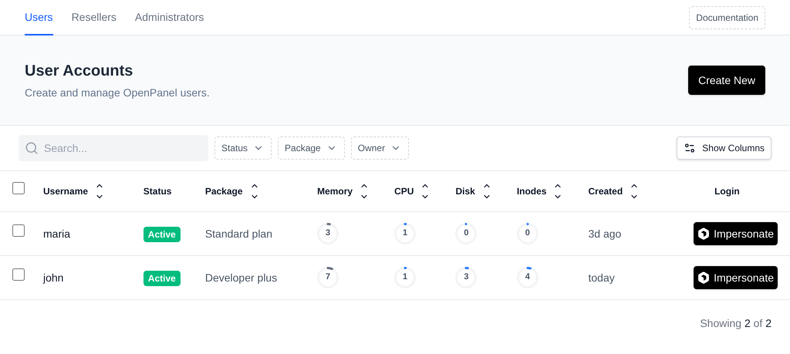The image size is (790, 354).
Task: Click john's memory usage gauge showing 7
Action: click(x=328, y=277)
